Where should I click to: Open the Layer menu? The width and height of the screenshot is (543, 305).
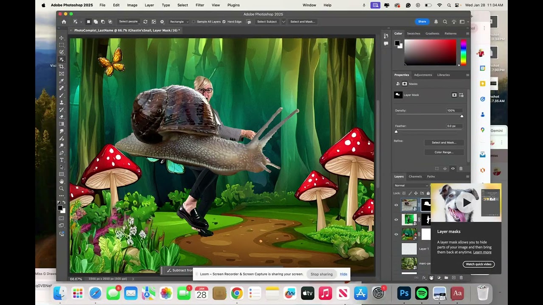[149, 5]
